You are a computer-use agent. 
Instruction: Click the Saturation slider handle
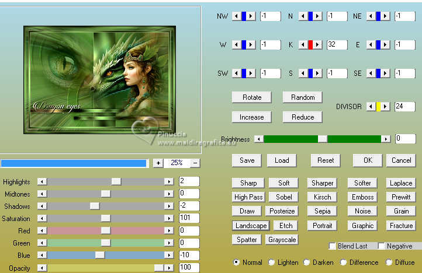click(x=105, y=218)
